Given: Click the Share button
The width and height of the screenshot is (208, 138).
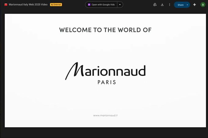Looking at the screenshot, I should (180, 5).
